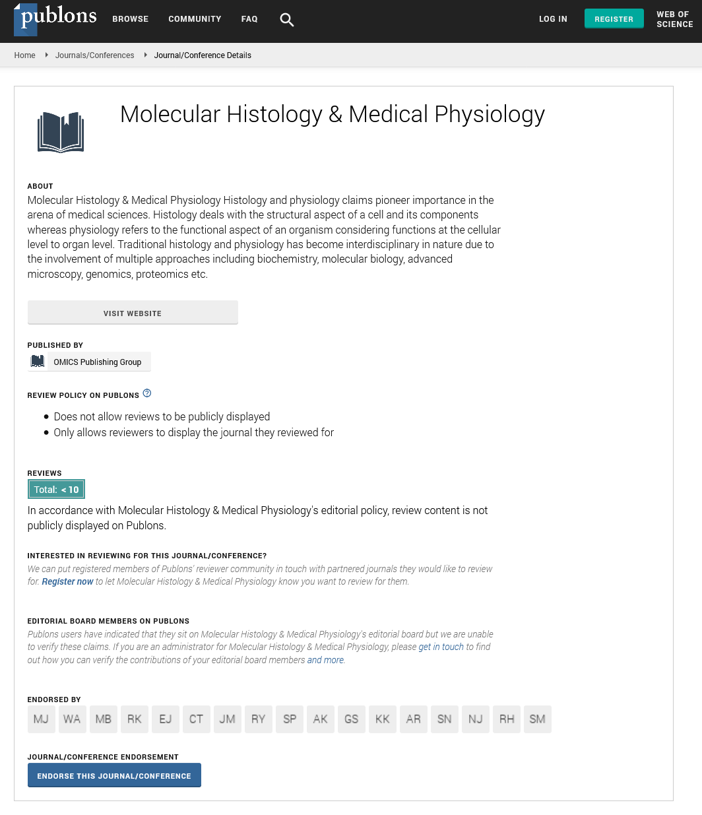Open the Browse menu
Viewport: 702px width, 815px height.
[x=130, y=19]
